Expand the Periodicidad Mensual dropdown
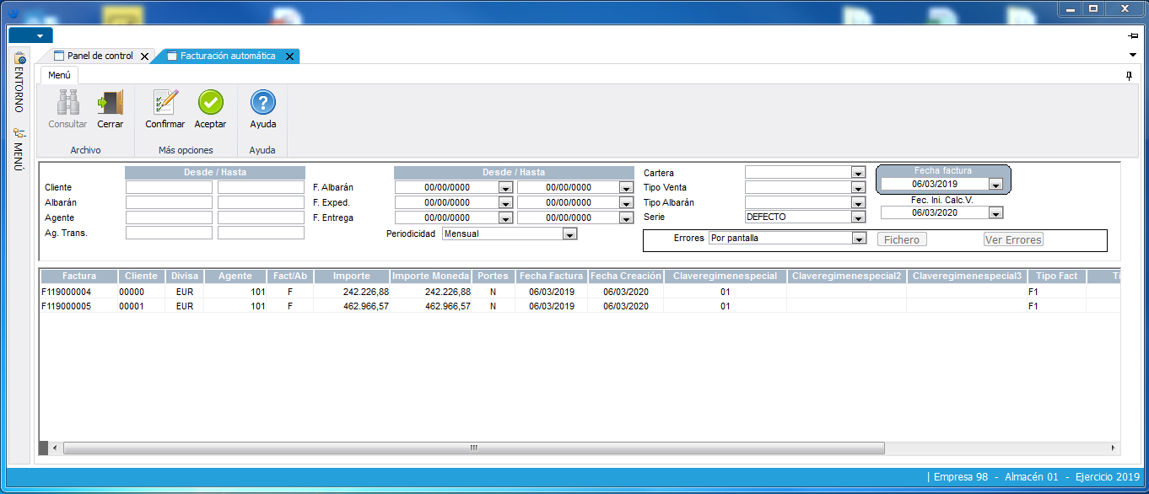Viewport: 1149px width, 494px height. (x=569, y=234)
